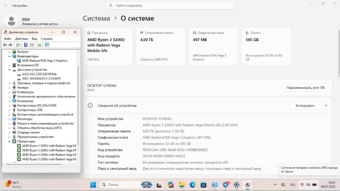Screen dimensions: 340x191
Task: Select AMD Radeon(TM) Vega 3 Graphics device
Action: tap(45, 61)
